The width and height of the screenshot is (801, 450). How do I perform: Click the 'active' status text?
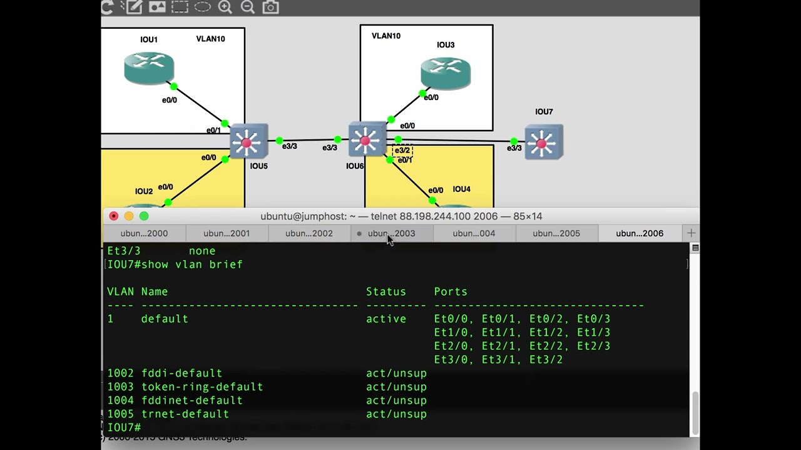(x=386, y=319)
